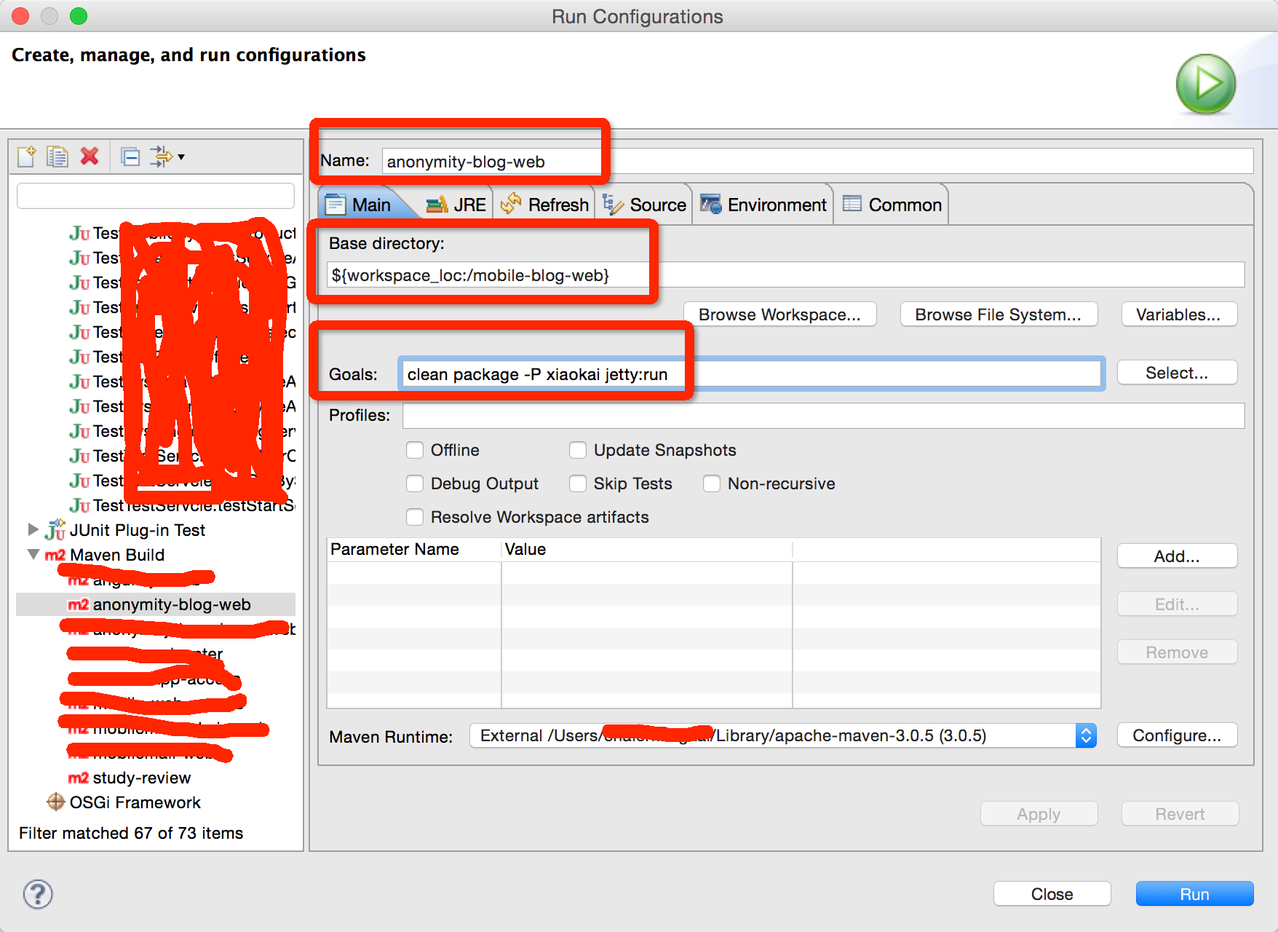Open the Source tab
The height and width of the screenshot is (932, 1278).
point(644,205)
